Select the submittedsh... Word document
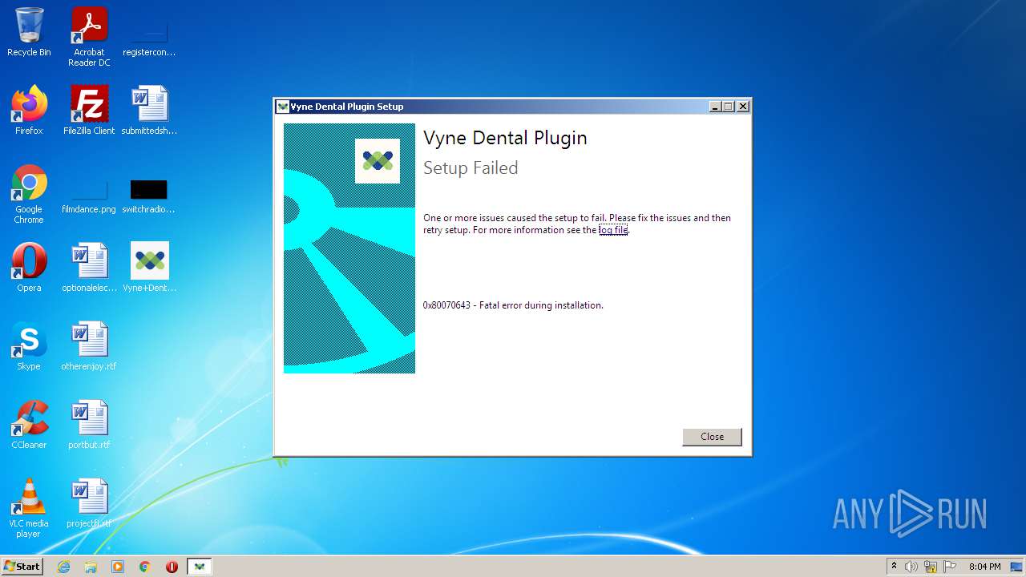Image resolution: width=1026 pixels, height=577 pixels. [149, 111]
